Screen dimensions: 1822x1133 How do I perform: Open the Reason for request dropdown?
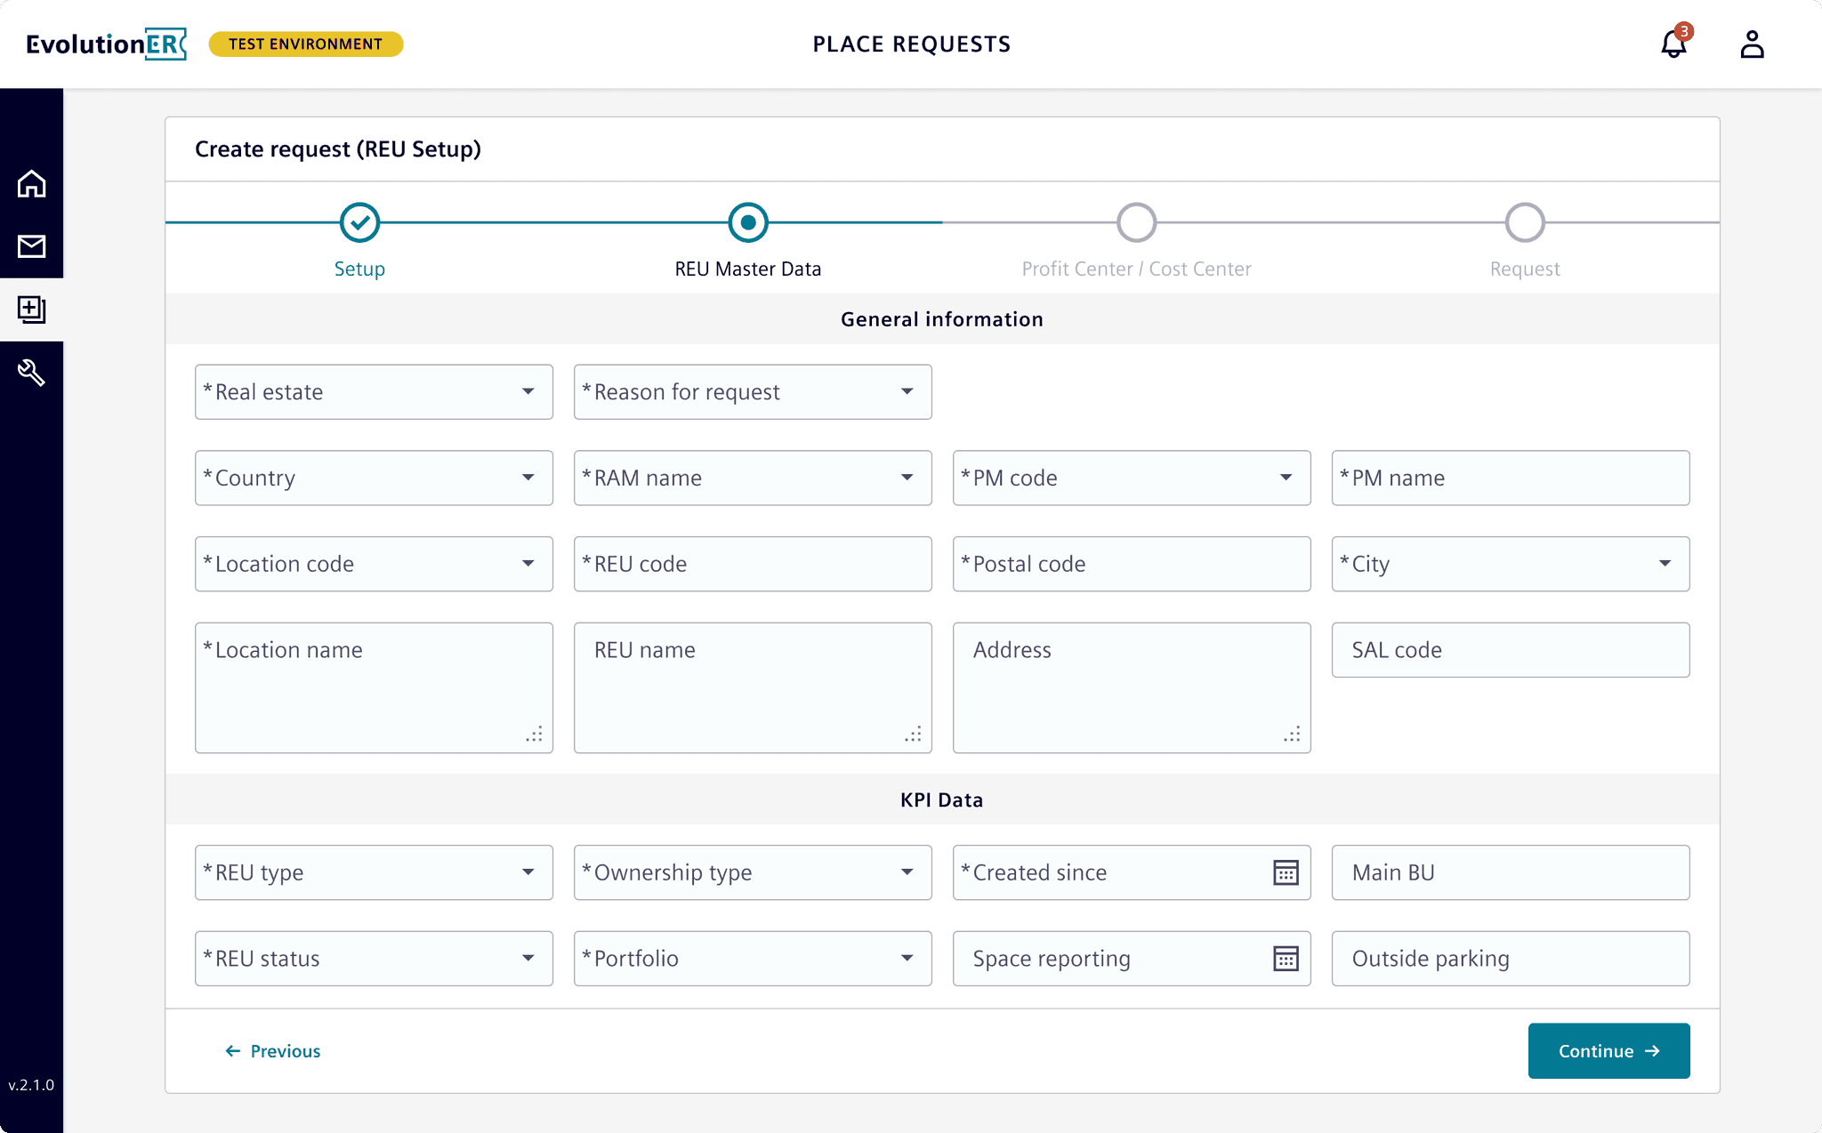click(x=753, y=392)
